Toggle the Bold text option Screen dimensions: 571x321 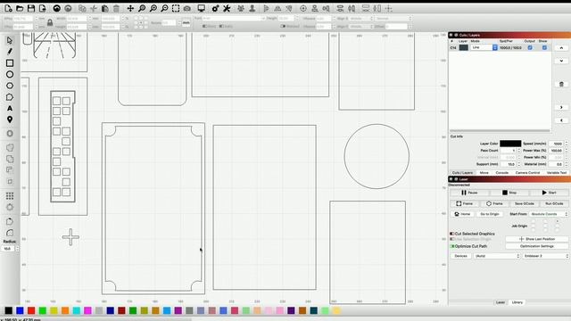click(204, 26)
